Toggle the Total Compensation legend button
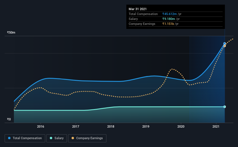 [x=25, y=138]
